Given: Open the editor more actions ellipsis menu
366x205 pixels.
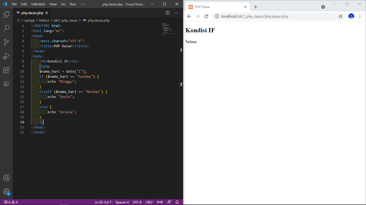Looking at the screenshot, I should 176,13.
